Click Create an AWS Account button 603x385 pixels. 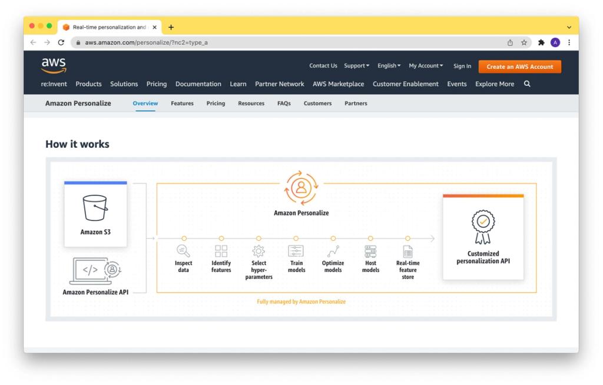pos(520,67)
